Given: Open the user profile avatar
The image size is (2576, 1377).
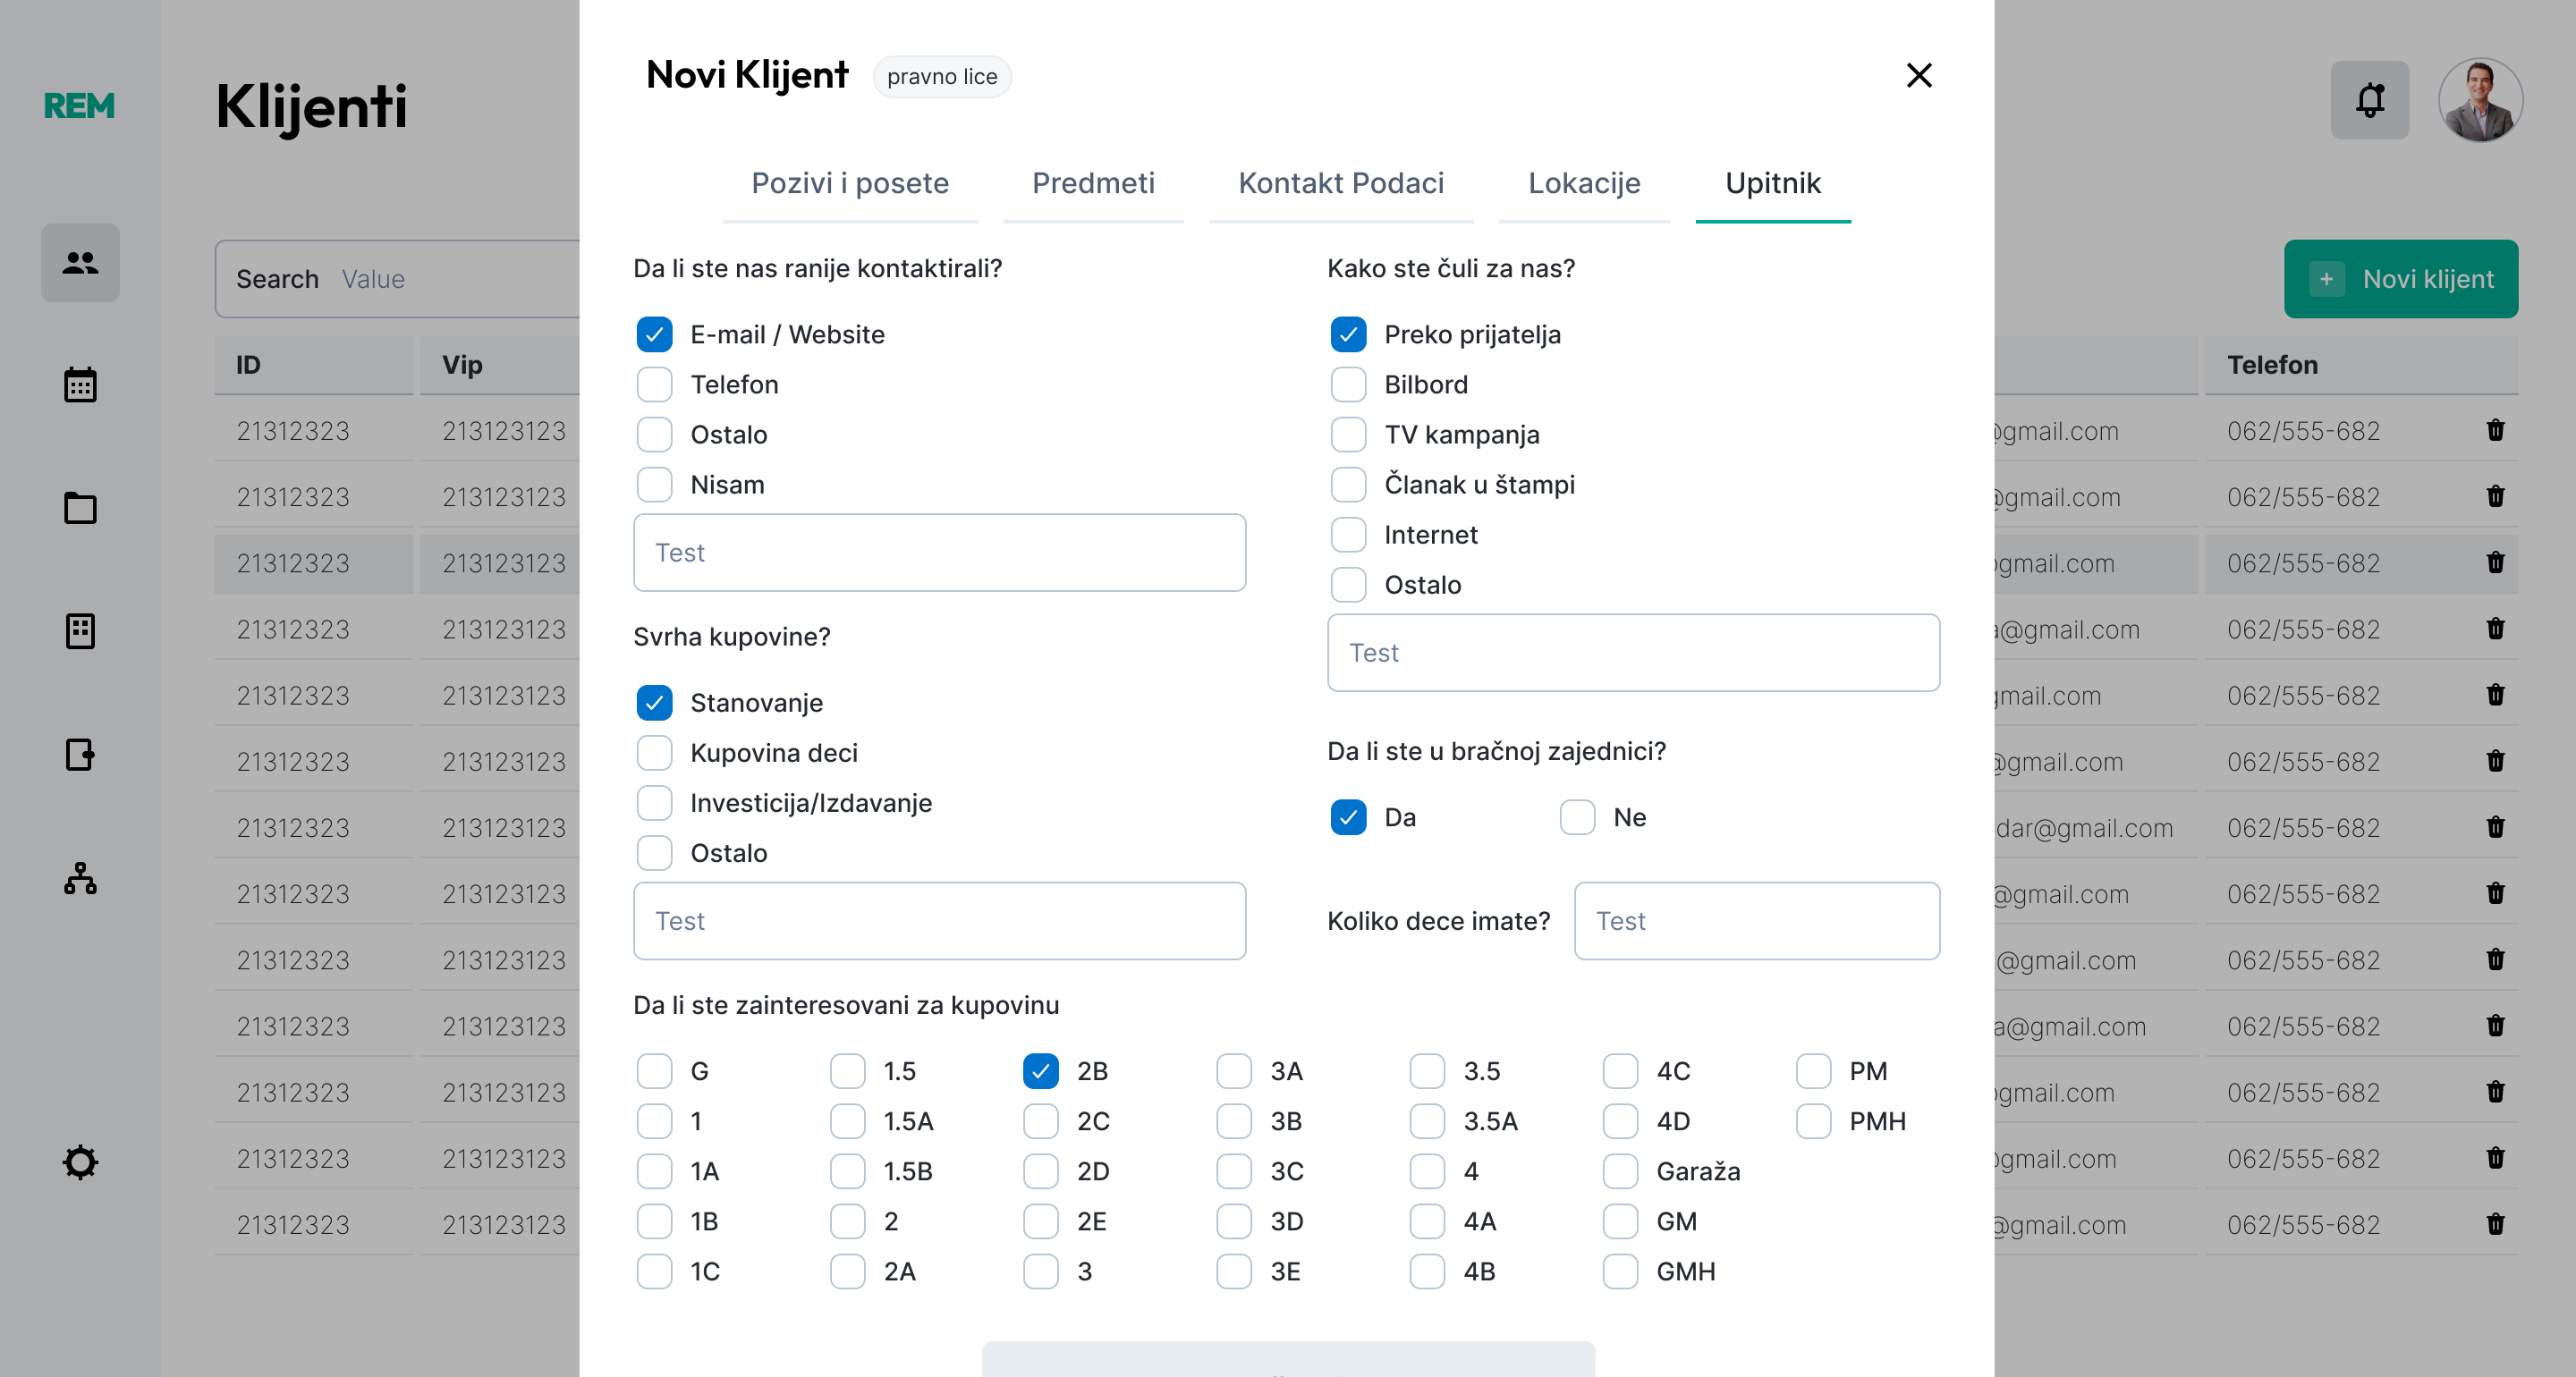Looking at the screenshot, I should point(2480,100).
